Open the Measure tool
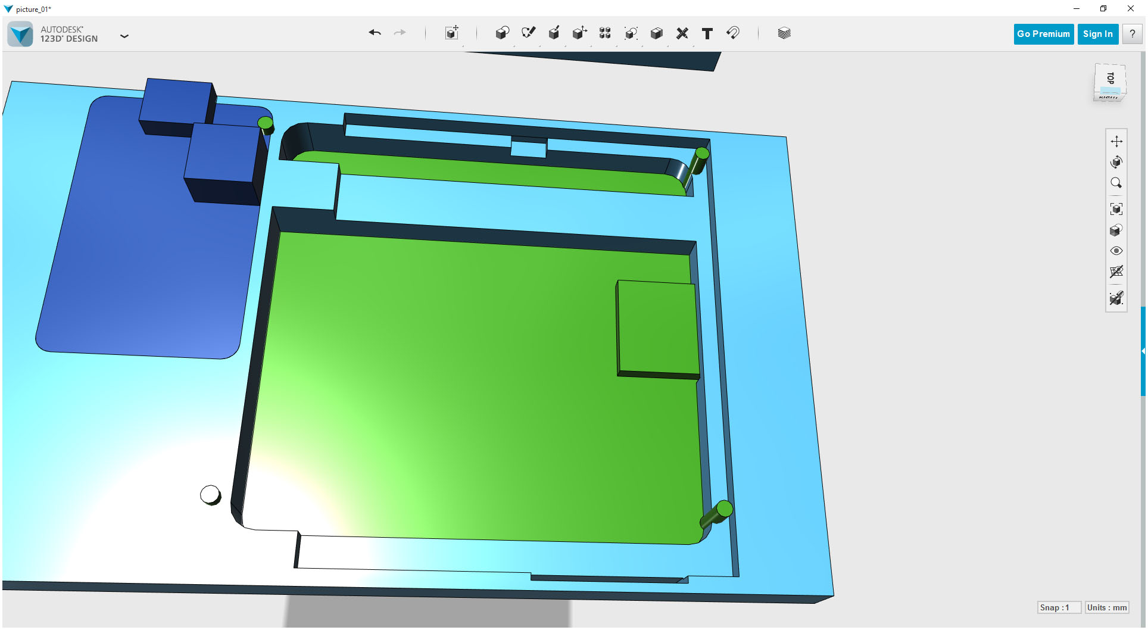 (x=682, y=33)
